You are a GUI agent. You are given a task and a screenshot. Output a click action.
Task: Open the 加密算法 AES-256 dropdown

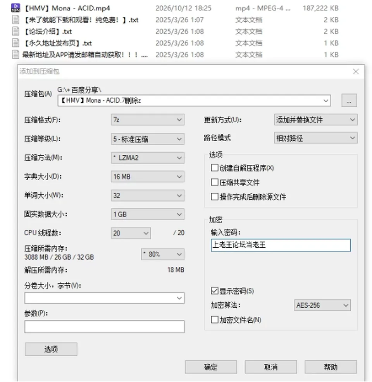point(322,305)
